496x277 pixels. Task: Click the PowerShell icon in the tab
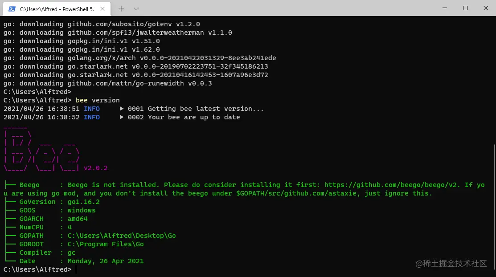[12, 9]
